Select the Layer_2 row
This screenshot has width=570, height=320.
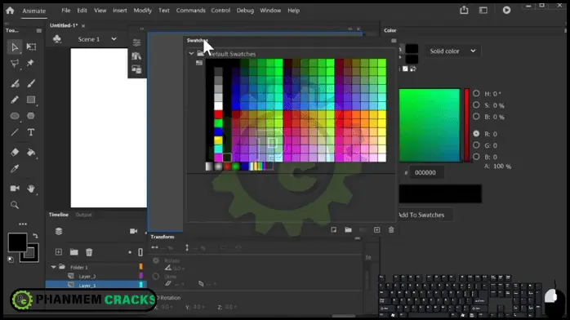96,276
